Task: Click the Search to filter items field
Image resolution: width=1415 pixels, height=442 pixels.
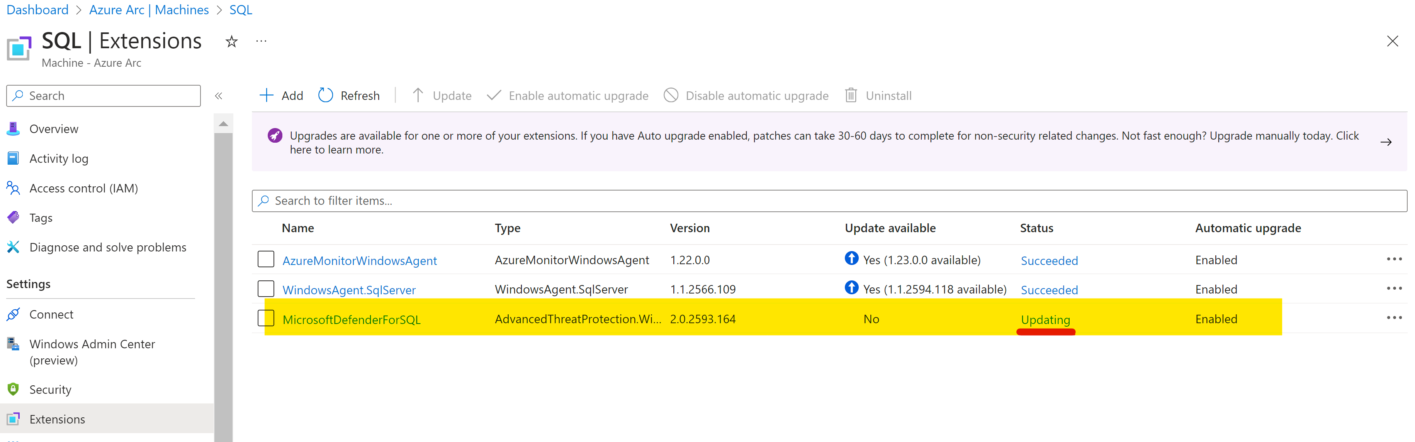Action: 829,201
